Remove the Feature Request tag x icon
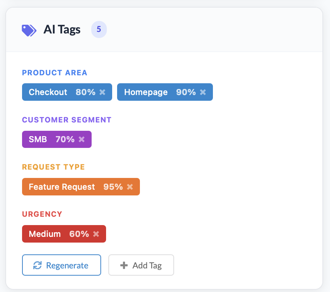 pos(130,187)
